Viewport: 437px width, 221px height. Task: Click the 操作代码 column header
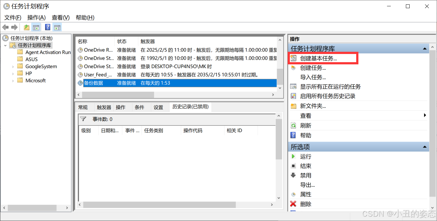[202, 131]
